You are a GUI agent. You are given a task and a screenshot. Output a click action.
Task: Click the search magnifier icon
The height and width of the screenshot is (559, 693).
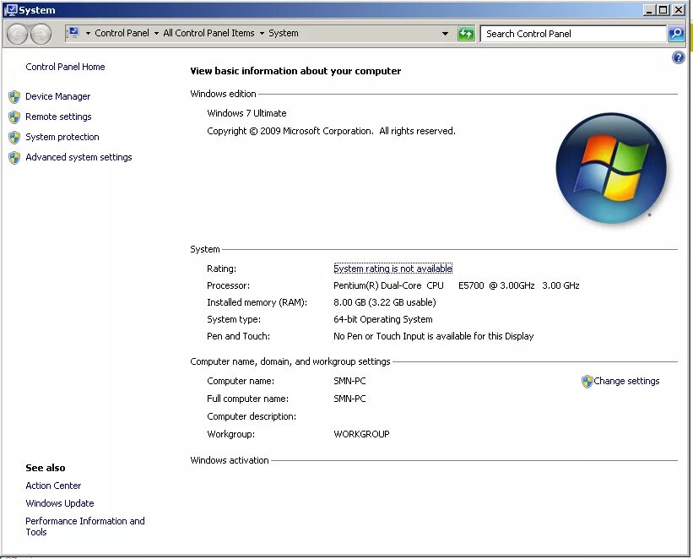tap(676, 33)
